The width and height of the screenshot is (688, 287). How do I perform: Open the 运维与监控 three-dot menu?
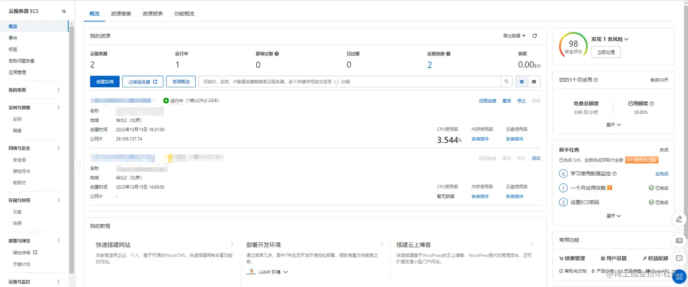[x=58, y=282]
